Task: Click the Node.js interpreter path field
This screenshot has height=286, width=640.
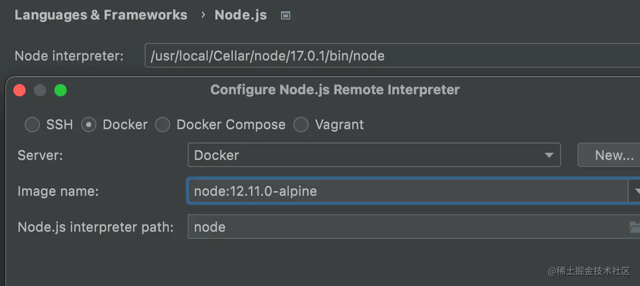Action: 408,227
